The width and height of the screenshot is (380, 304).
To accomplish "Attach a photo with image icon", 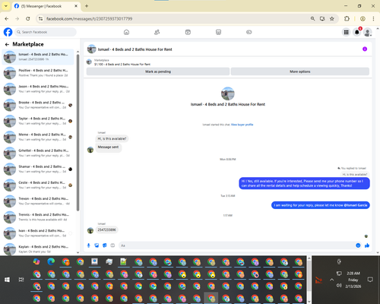I will [97, 245].
